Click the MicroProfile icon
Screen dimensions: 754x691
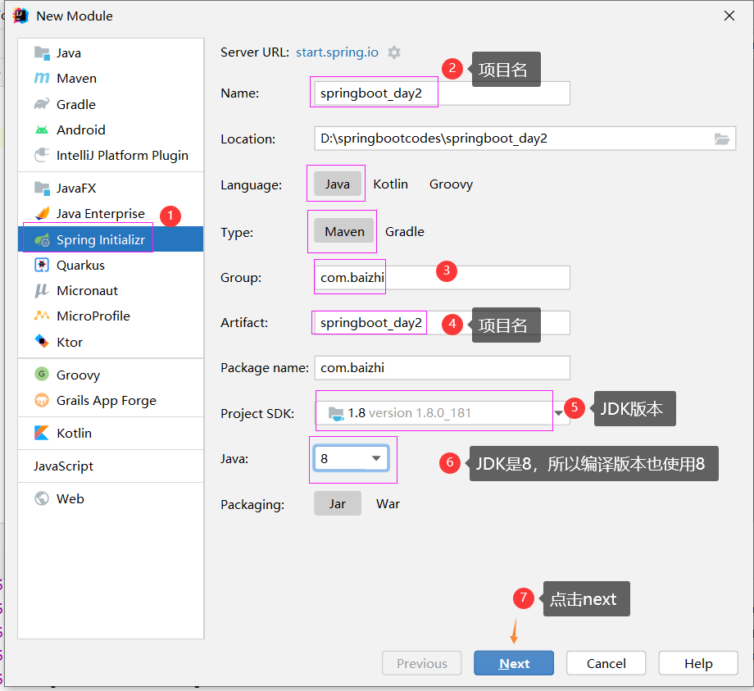click(x=42, y=316)
